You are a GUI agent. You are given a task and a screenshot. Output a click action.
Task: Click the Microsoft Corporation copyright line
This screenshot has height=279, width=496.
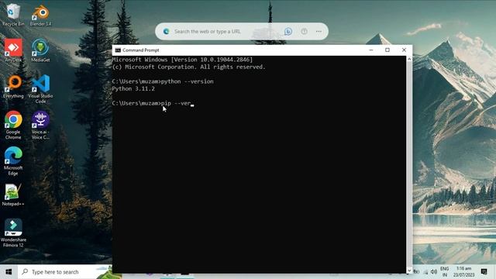189,67
